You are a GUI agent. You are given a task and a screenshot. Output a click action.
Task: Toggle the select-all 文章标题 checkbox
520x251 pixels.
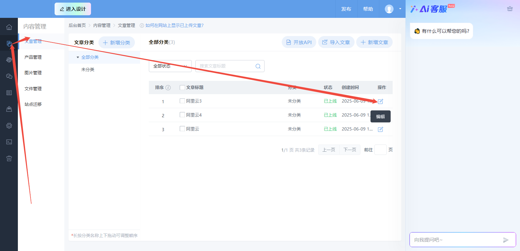[x=182, y=87]
